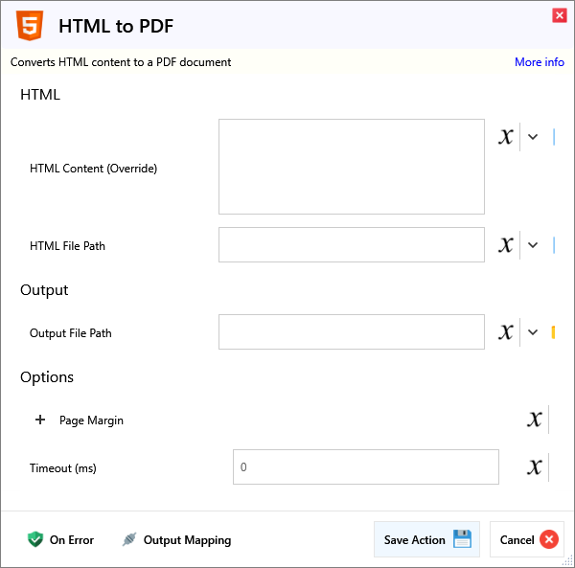The height and width of the screenshot is (568, 575).
Task: Open dropdown arrow beside HTML File Path
Action: [x=533, y=245]
